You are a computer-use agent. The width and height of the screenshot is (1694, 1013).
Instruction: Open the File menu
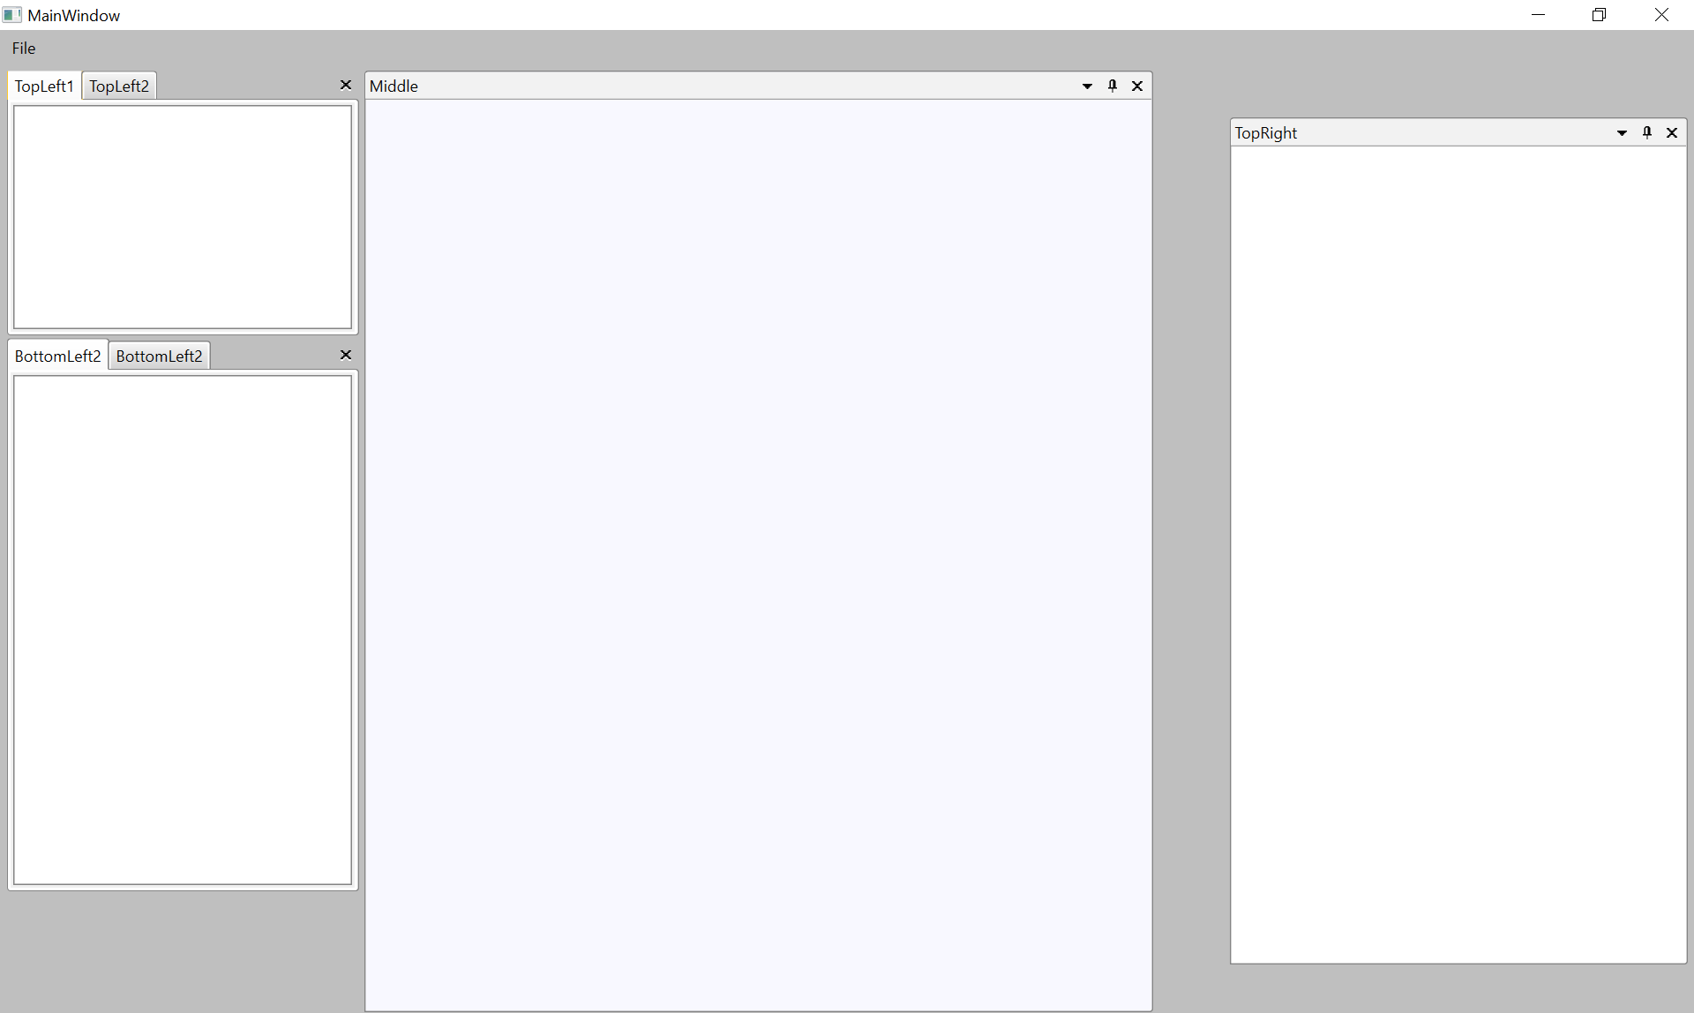pyautogui.click(x=23, y=48)
